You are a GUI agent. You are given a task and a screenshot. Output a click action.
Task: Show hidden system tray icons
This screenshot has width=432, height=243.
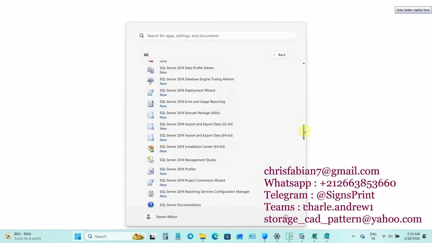click(x=353, y=236)
